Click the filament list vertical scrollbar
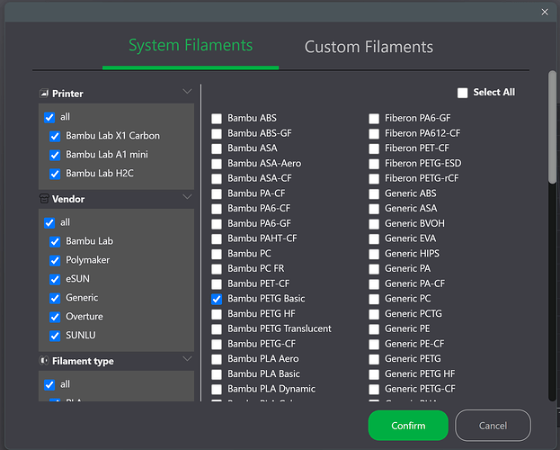Screen dimensions: 560x450 click(552, 127)
